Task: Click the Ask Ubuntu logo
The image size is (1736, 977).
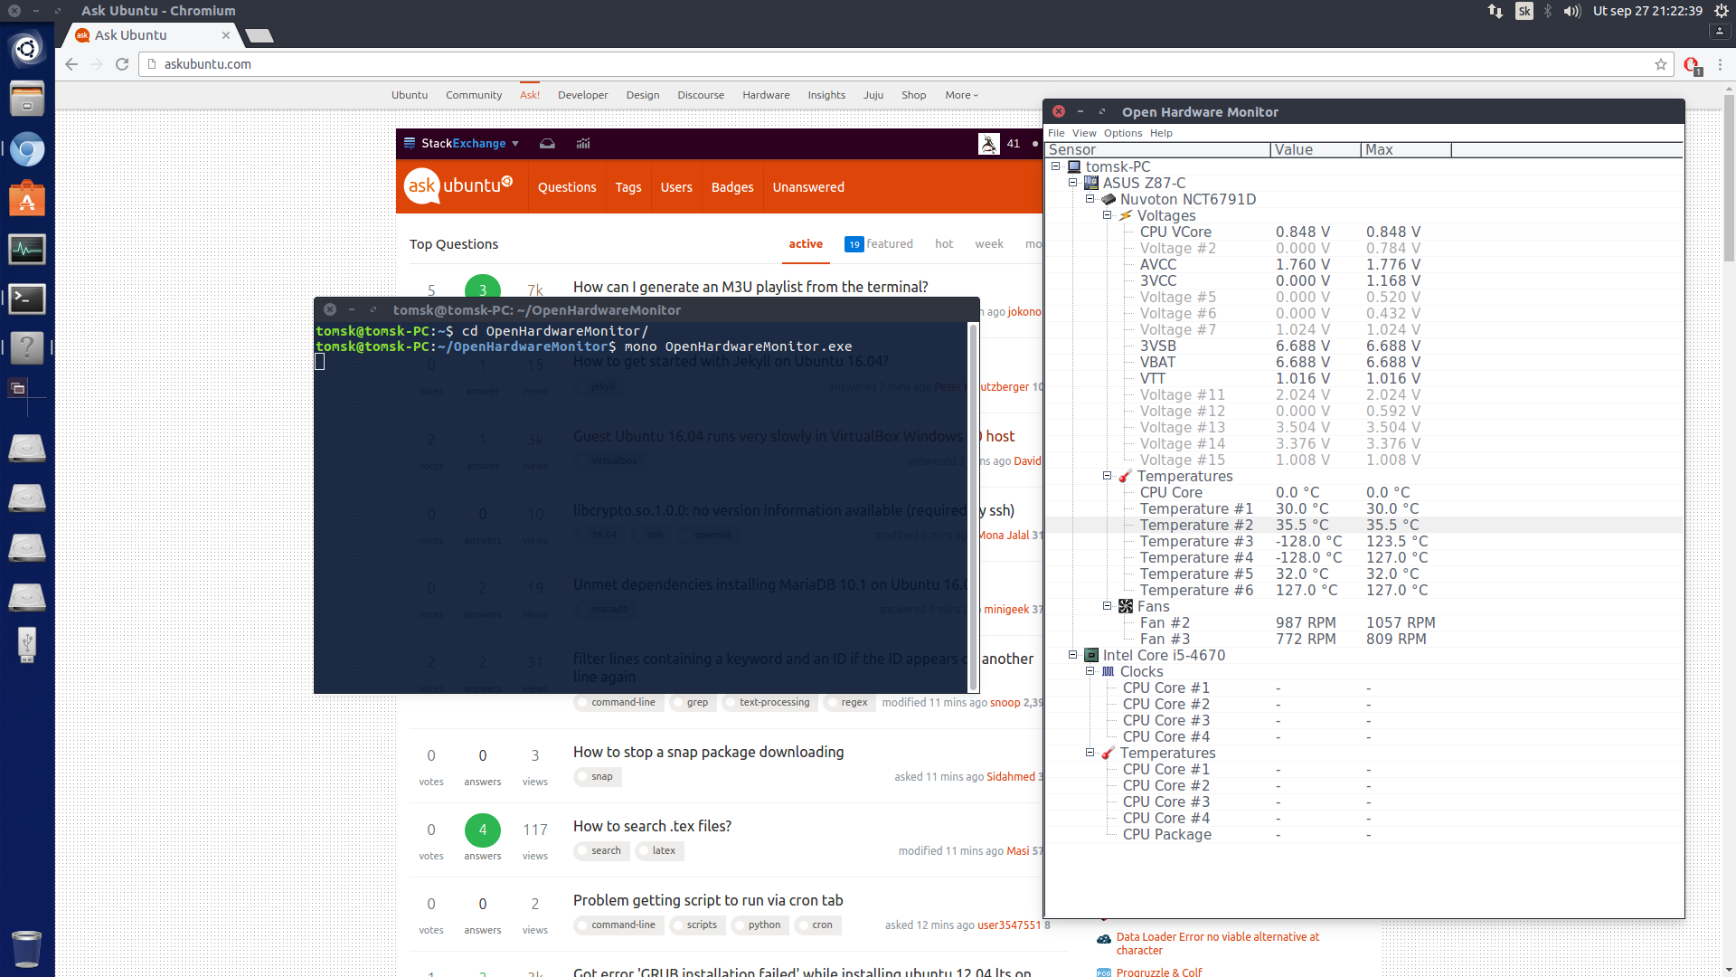Action: click(458, 186)
